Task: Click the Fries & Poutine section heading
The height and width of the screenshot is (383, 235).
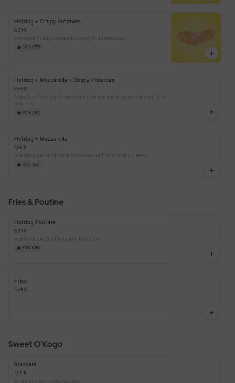Action: click(x=36, y=202)
